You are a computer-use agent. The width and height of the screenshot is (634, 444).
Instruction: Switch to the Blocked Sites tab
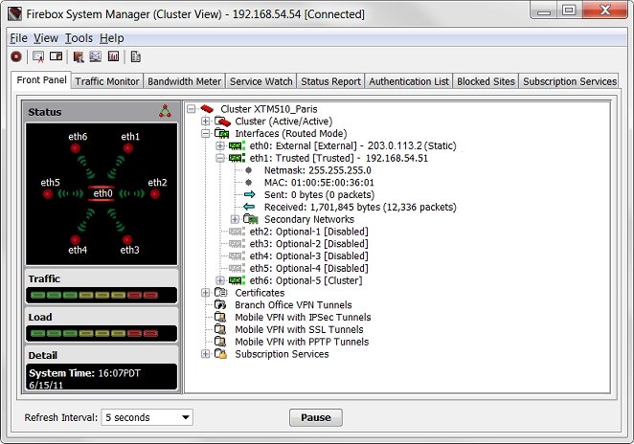[486, 81]
